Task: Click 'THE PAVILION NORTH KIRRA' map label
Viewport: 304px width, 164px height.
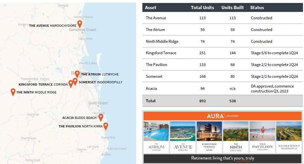Action: tap(80, 126)
